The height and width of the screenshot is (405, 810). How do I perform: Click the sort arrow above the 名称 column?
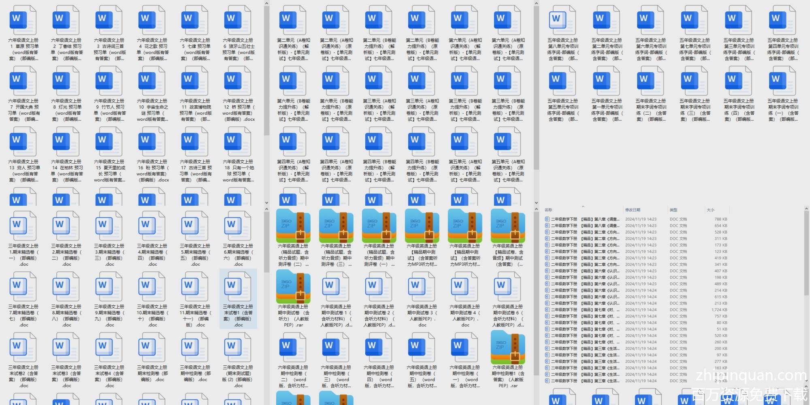coord(583,207)
